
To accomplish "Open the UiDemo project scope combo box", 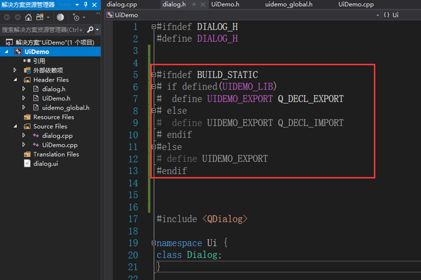I will coord(243,15).
